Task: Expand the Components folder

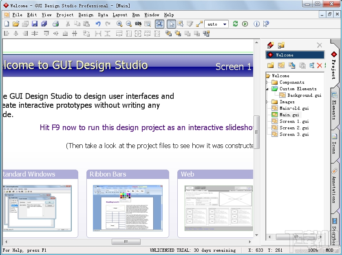Action: pos(268,82)
